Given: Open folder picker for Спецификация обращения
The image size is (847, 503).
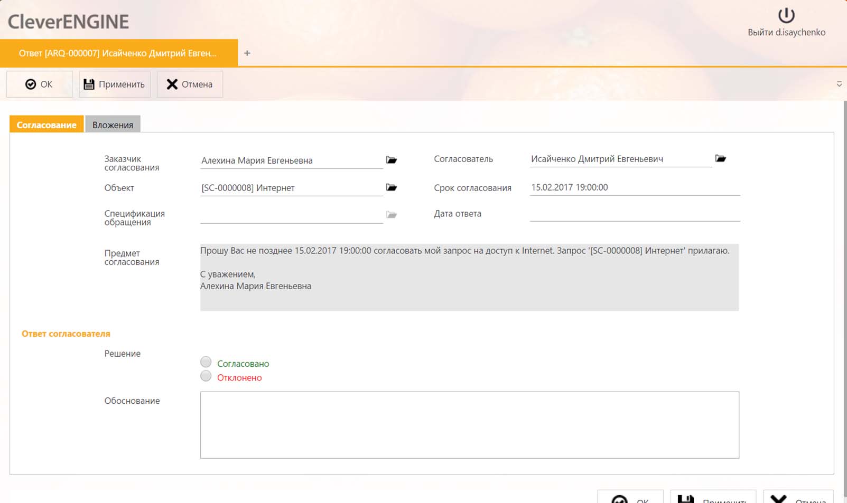Looking at the screenshot, I should [392, 215].
